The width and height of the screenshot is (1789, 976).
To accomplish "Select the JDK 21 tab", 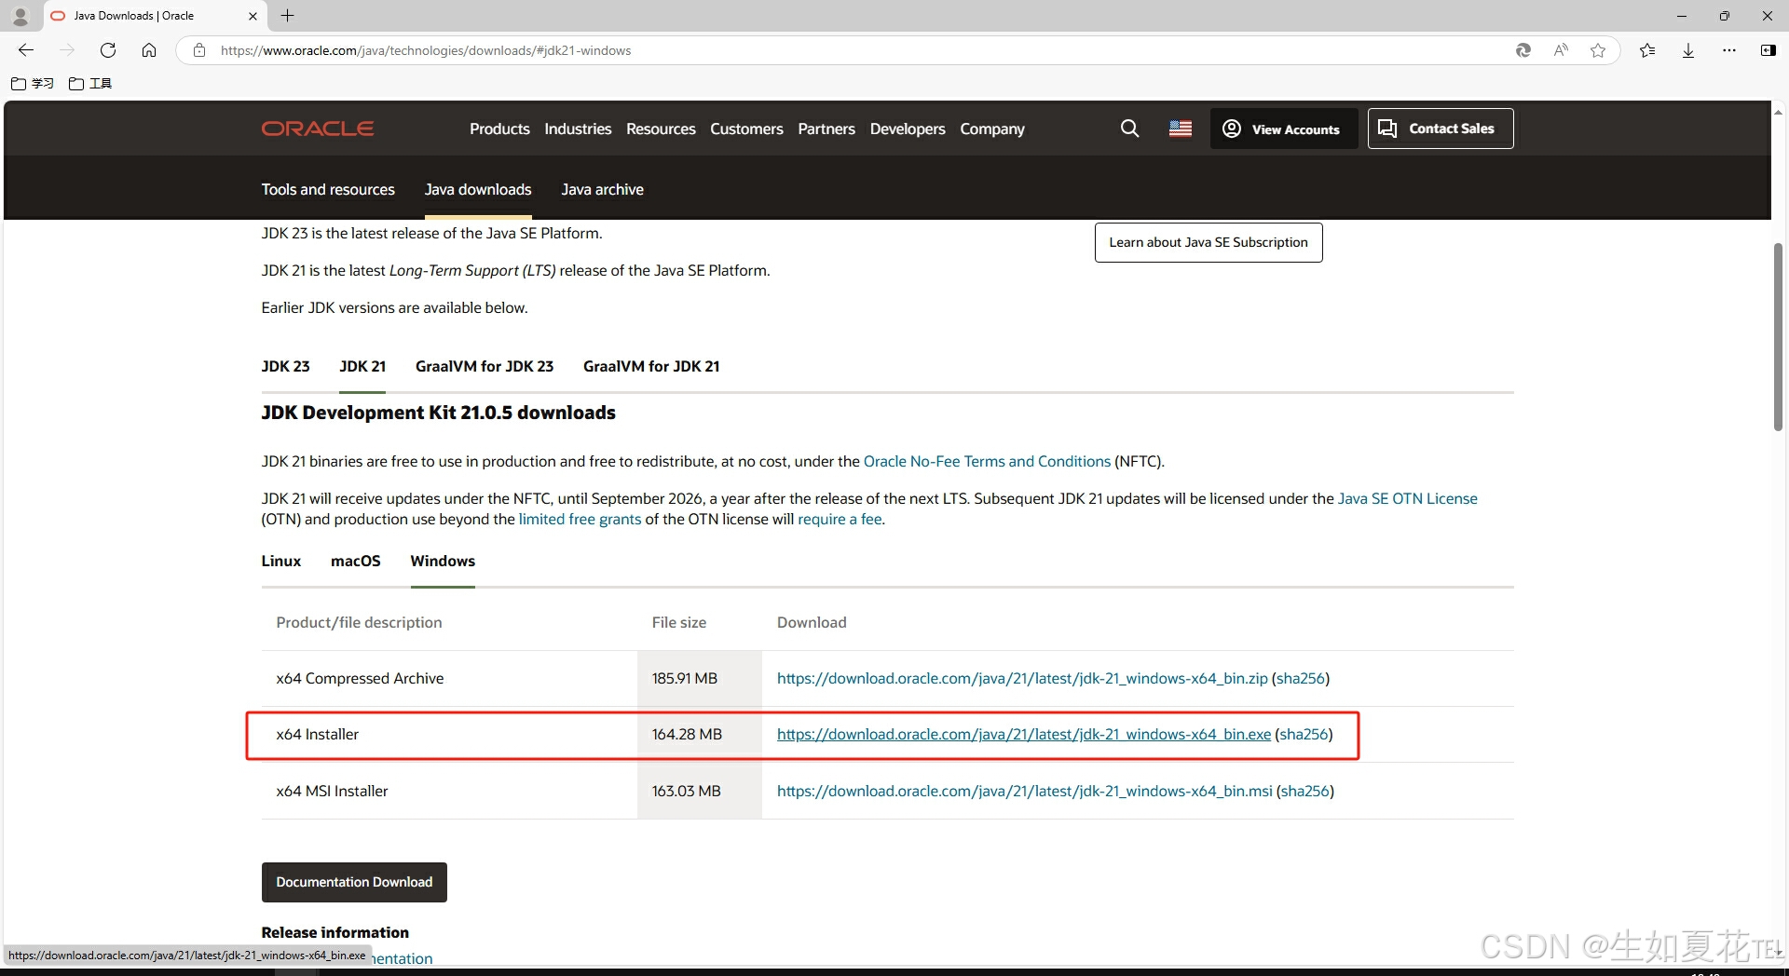I will pyautogui.click(x=362, y=366).
